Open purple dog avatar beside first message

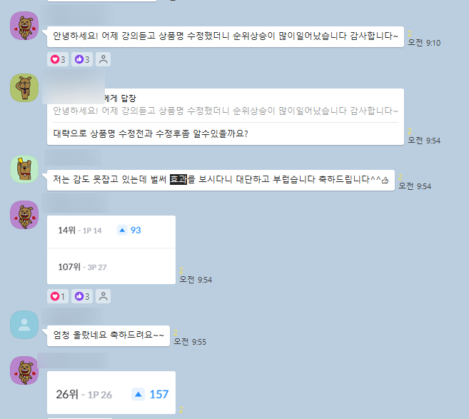coord(24,26)
